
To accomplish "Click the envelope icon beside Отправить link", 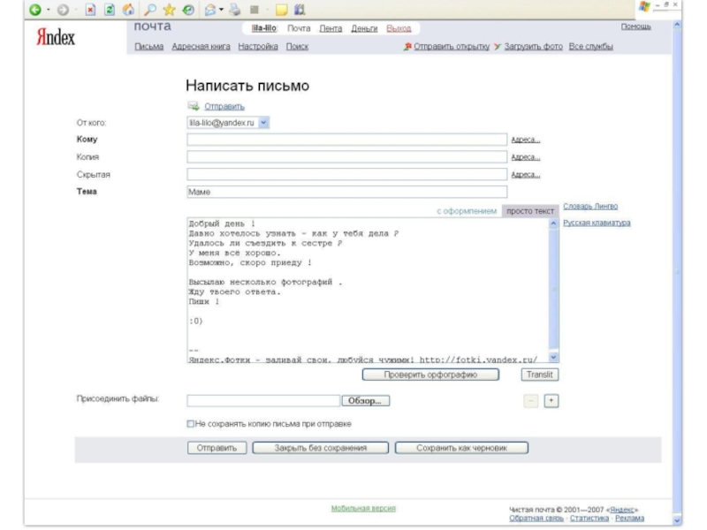I will [193, 107].
